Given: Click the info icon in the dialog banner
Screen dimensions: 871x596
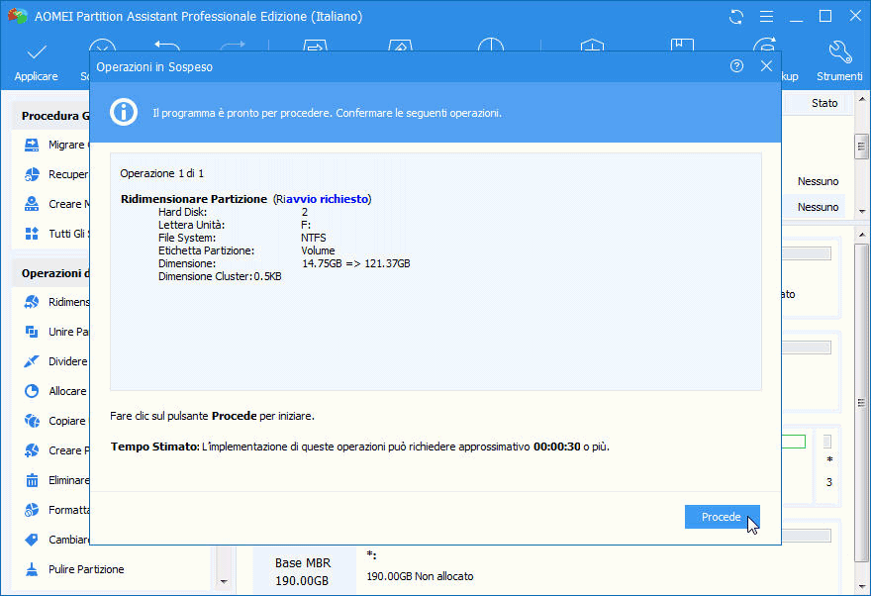Looking at the screenshot, I should click(x=124, y=112).
